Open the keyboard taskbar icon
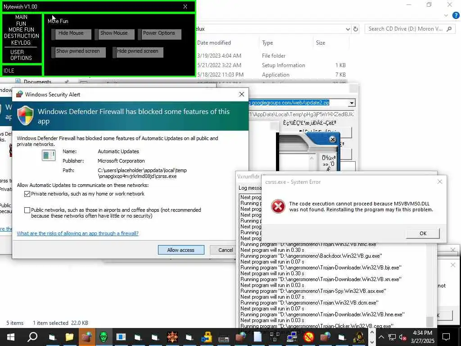 [223, 339]
